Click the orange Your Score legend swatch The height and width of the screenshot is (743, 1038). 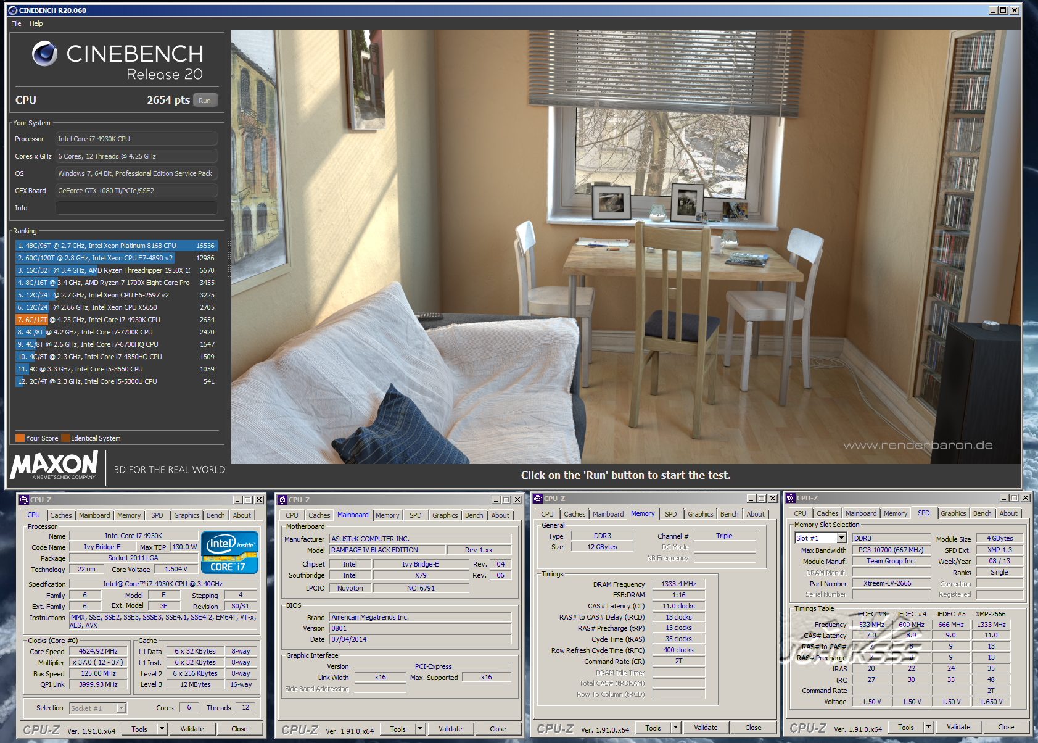point(20,438)
